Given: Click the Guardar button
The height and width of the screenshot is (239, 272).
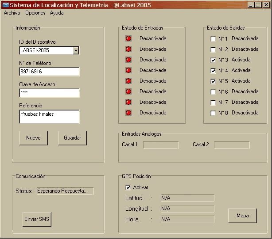Looking at the screenshot, I should coord(72,138).
